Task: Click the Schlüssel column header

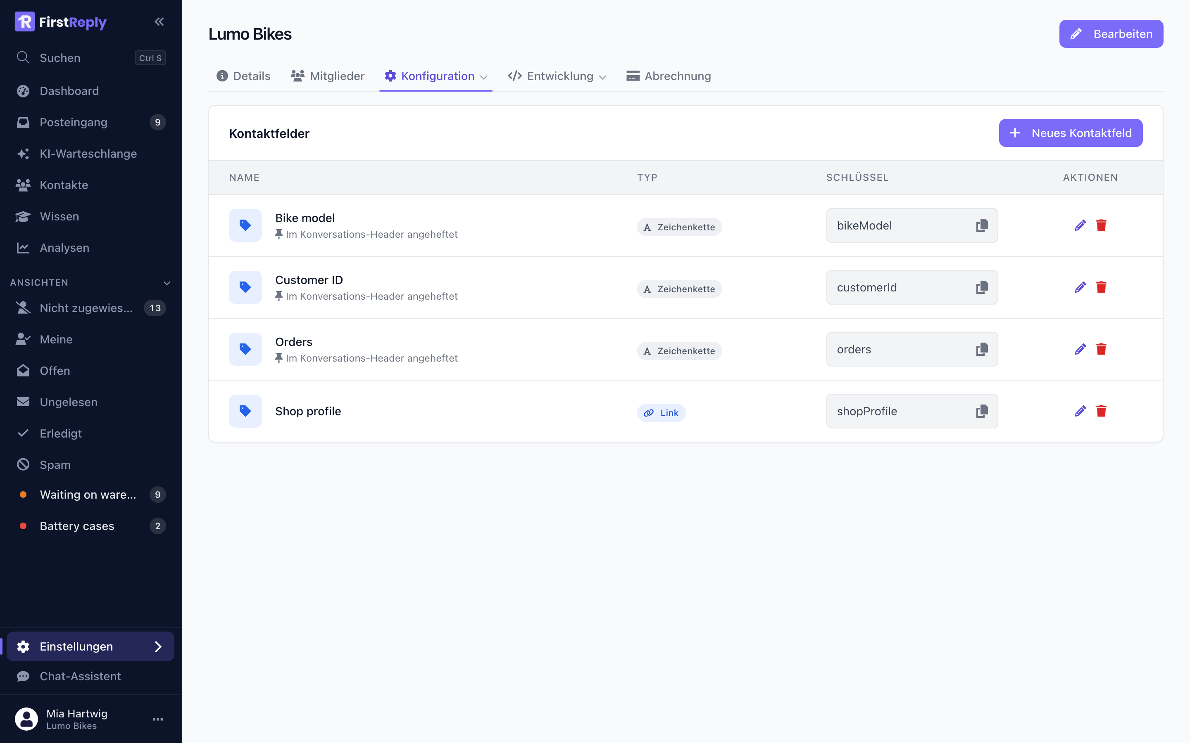Action: click(x=857, y=177)
